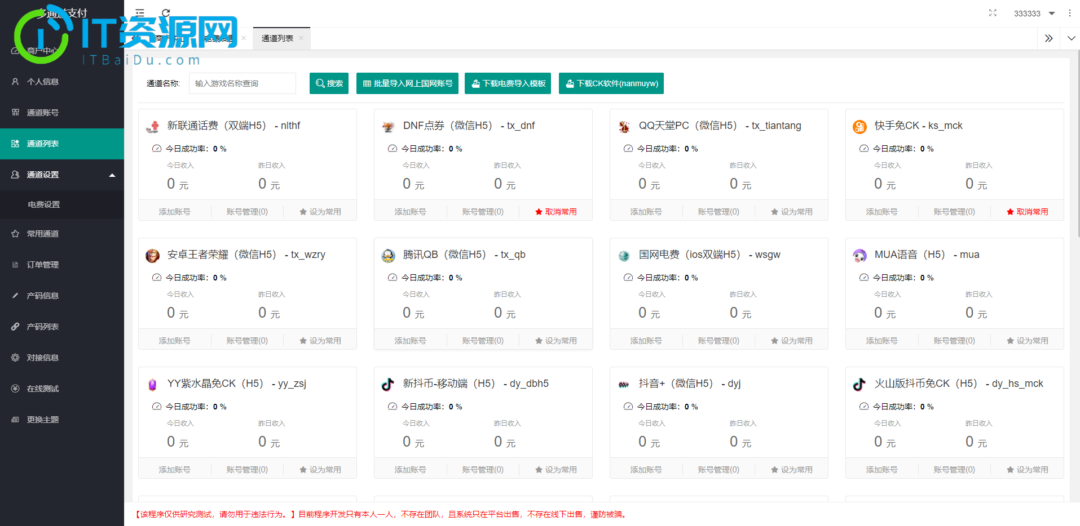
Task: Add account for 新联通话费 channel
Action: coord(175,212)
